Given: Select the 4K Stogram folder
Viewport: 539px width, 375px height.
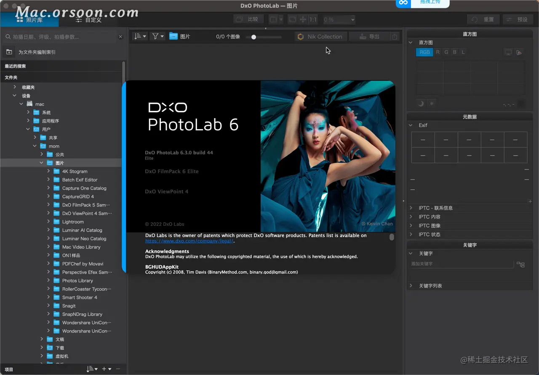Looking at the screenshot, I should click(x=75, y=171).
